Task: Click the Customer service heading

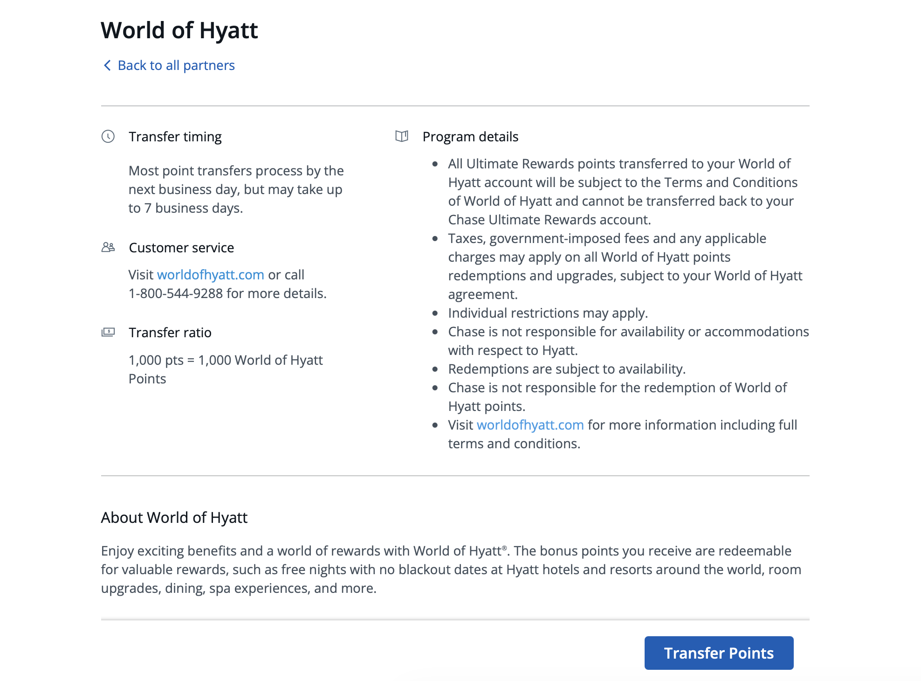Action: 181,248
